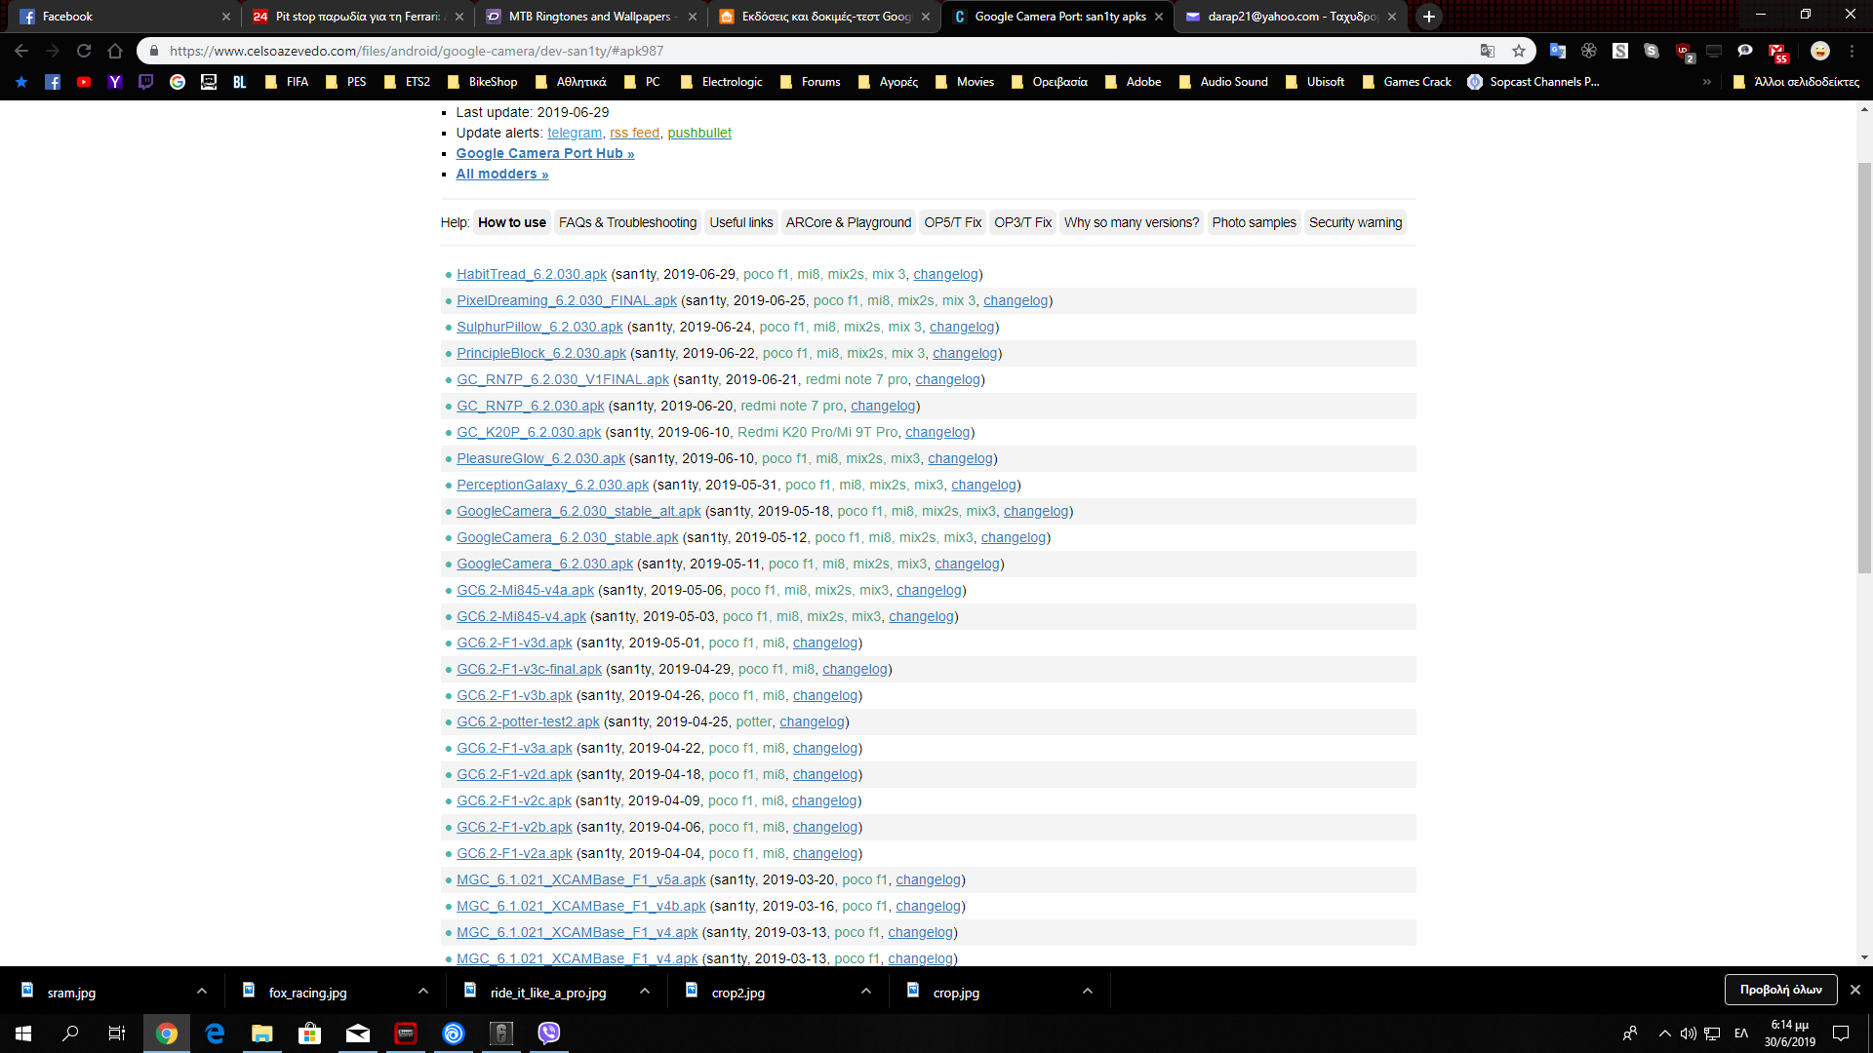Switch to MTB Ringtones and Wallpapers tab
The image size is (1873, 1053).
coord(589,17)
